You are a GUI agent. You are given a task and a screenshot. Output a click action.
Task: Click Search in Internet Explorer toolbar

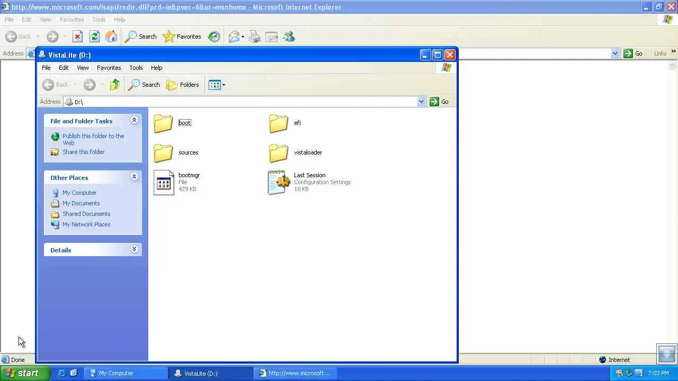pyautogui.click(x=141, y=37)
